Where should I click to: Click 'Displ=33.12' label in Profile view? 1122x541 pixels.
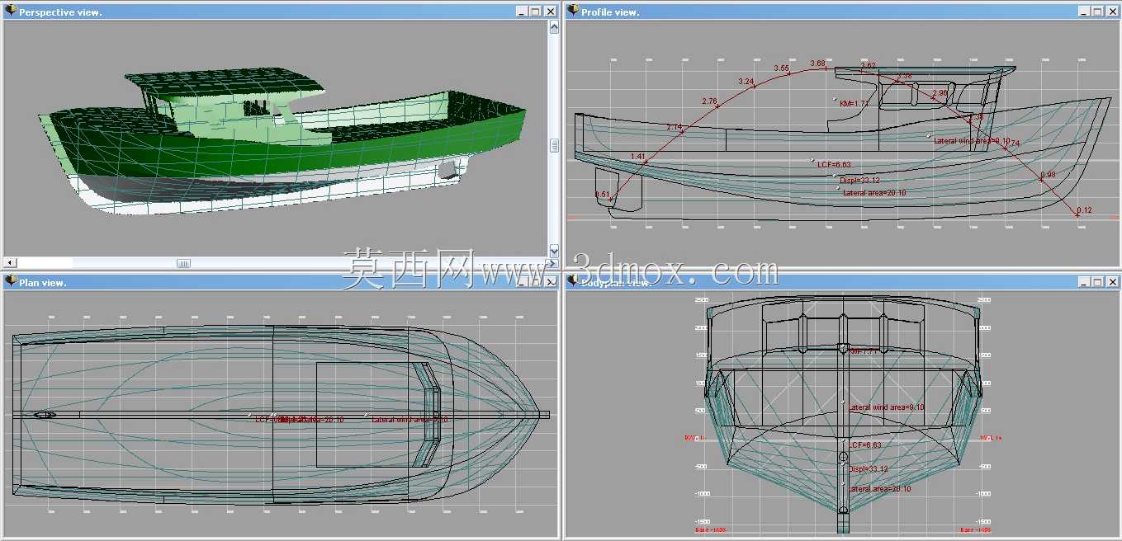[859, 180]
